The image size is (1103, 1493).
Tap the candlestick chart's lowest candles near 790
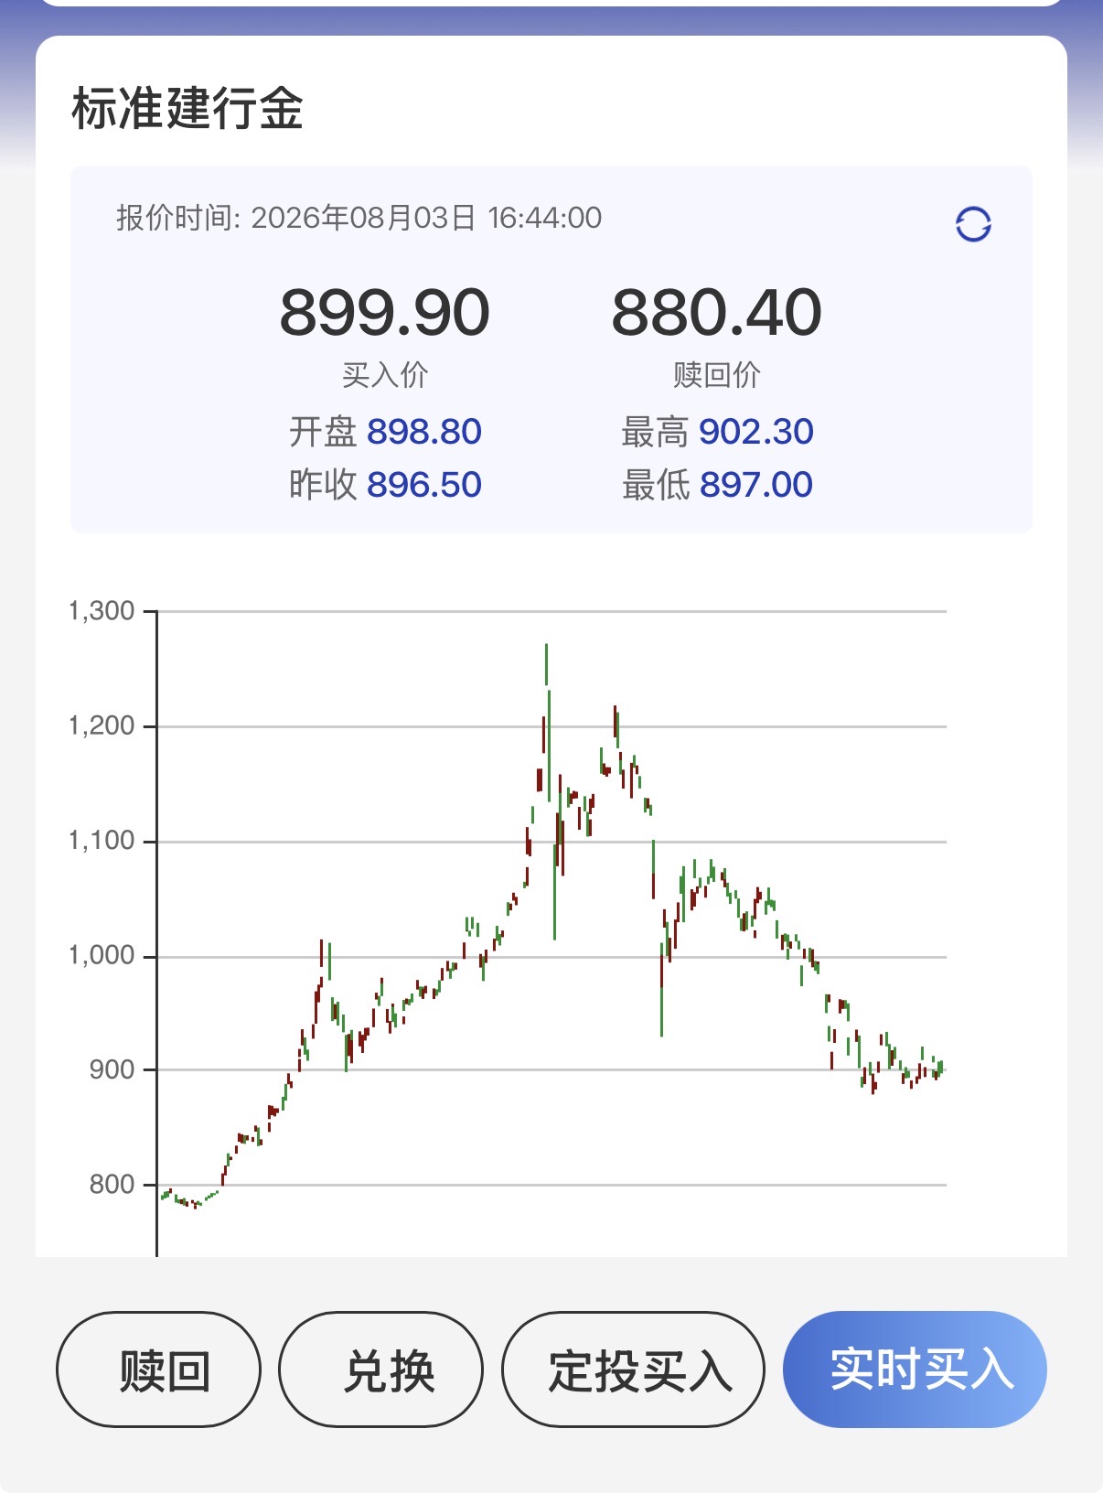tap(189, 1198)
